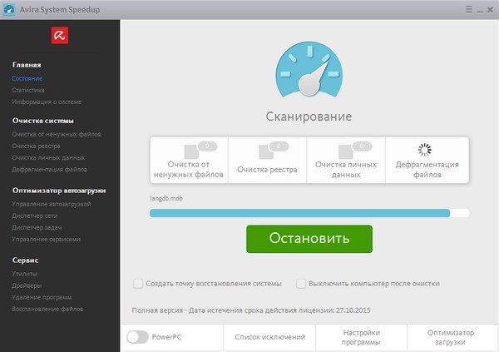This screenshot has height=352, width=499.
Task: Click the Avira System Speedup title bar icon
Action: [9, 10]
